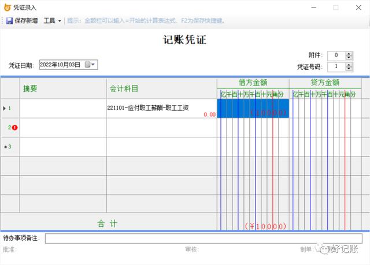
Task: Open the 工具 menu
Action: pyautogui.click(x=49, y=21)
